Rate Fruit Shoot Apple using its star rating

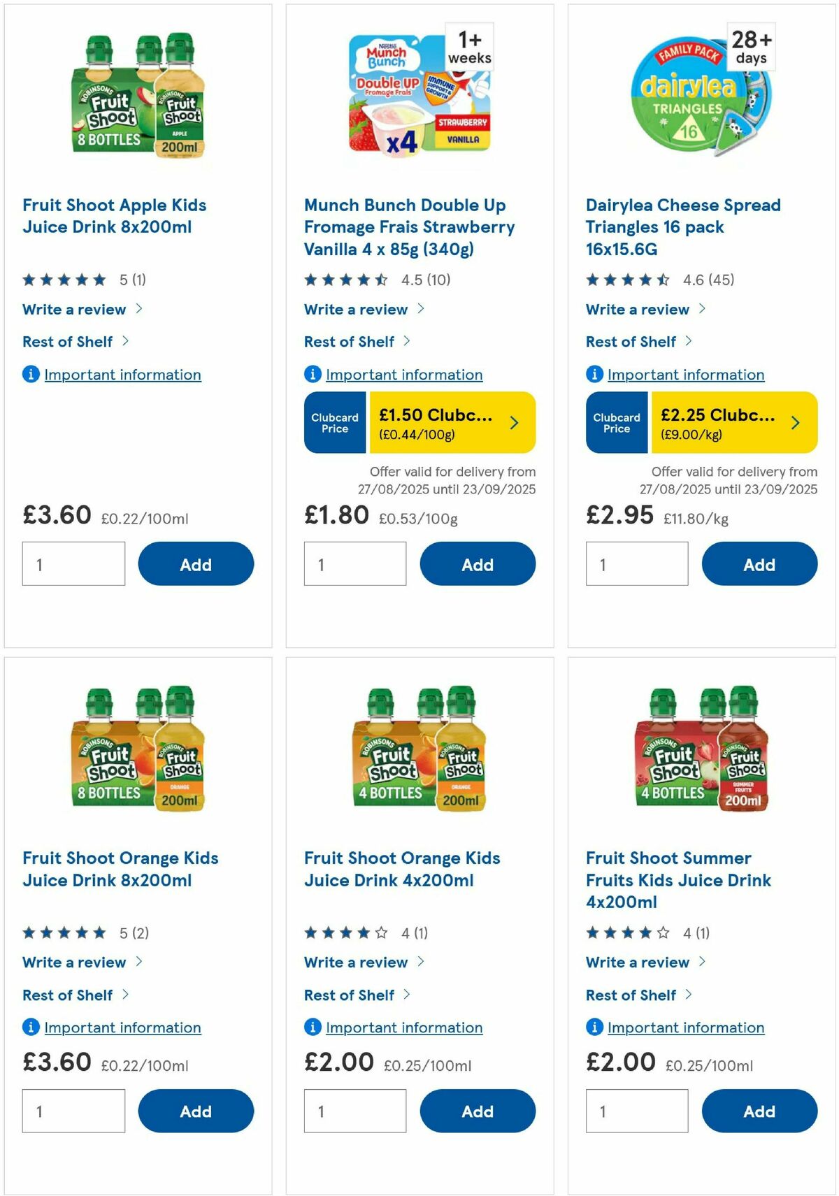click(63, 279)
